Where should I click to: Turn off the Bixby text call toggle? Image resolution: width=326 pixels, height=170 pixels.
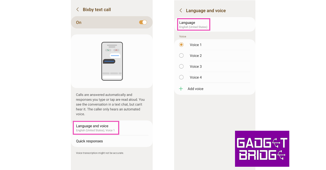tap(143, 22)
